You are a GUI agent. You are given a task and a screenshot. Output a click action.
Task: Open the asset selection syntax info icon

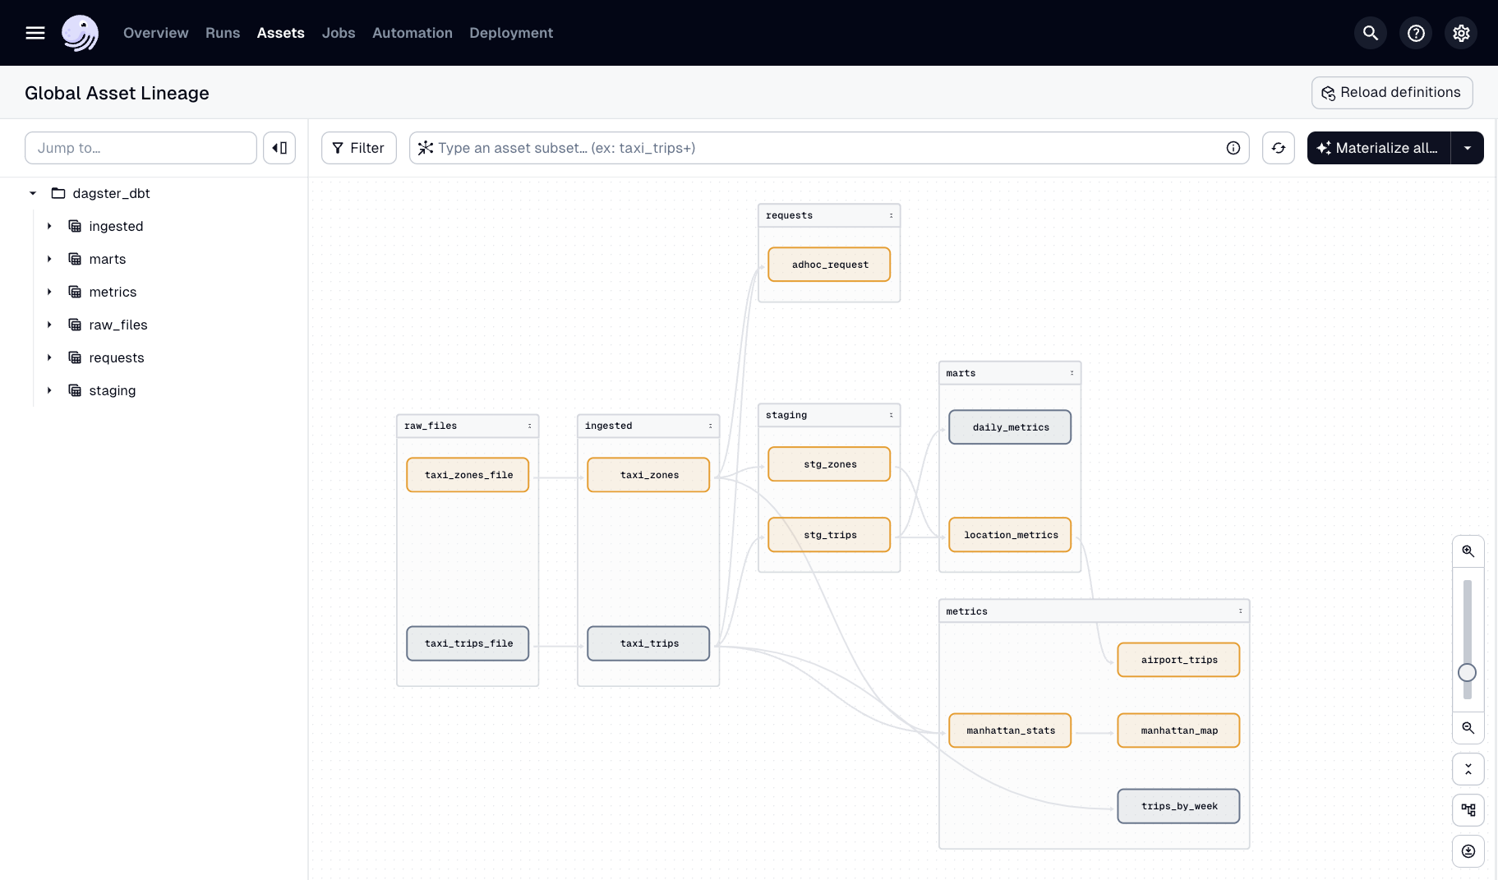click(x=1233, y=148)
